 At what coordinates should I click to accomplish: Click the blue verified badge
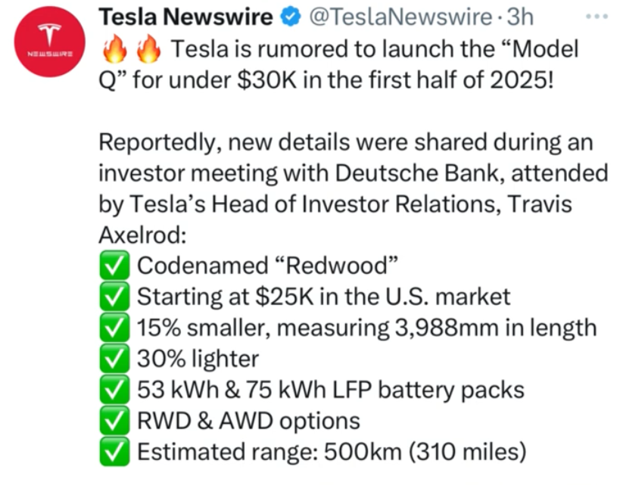[291, 17]
